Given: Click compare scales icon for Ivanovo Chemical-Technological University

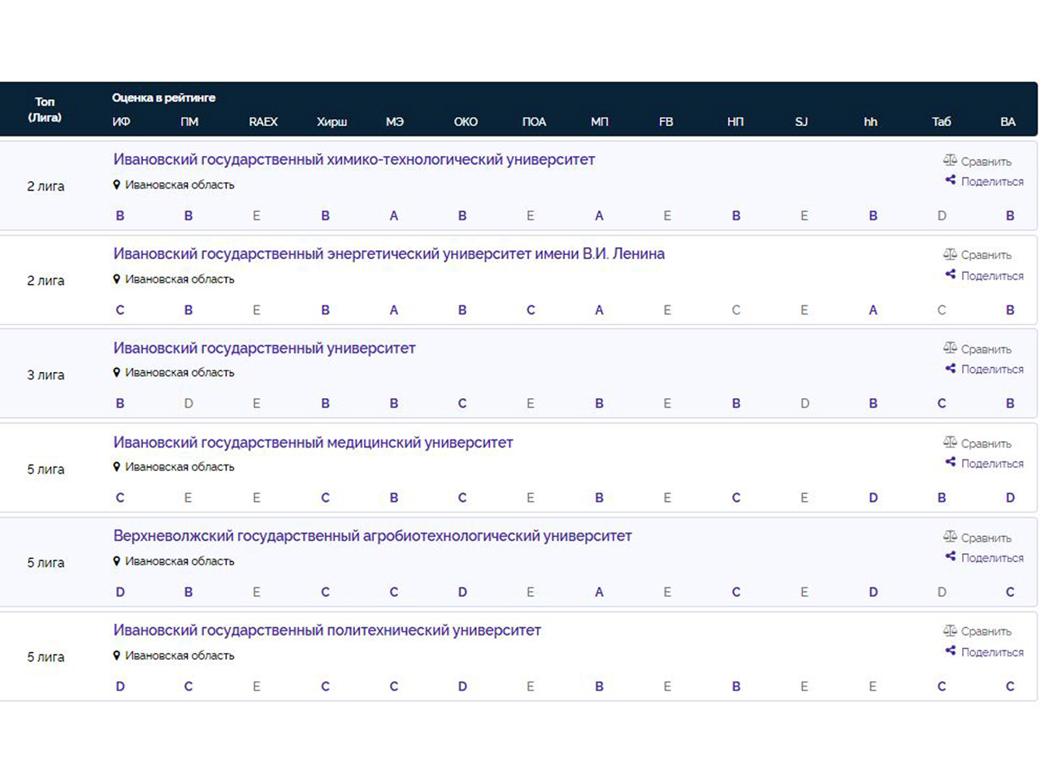Looking at the screenshot, I should click(x=950, y=160).
